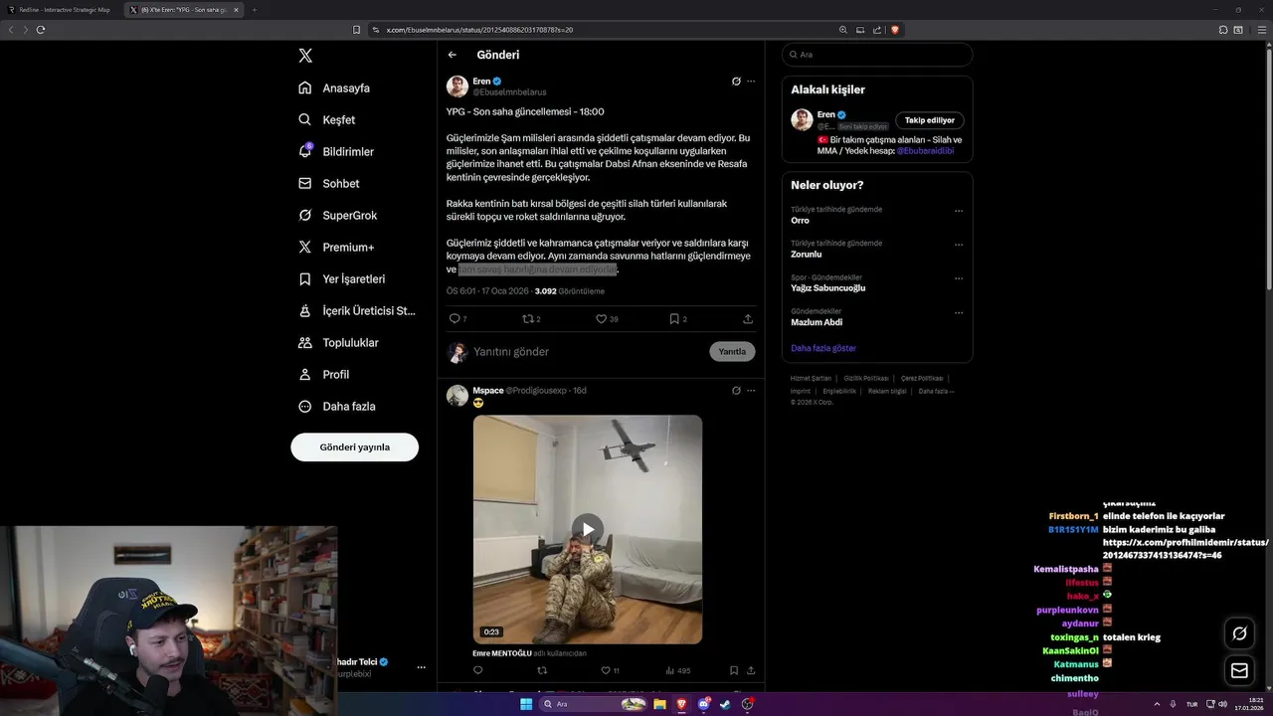
Task: Share the Mspace video reply
Action: (x=751, y=671)
